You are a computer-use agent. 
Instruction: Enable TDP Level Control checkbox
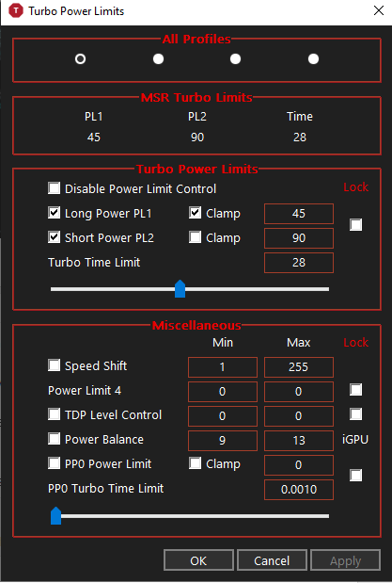point(55,414)
